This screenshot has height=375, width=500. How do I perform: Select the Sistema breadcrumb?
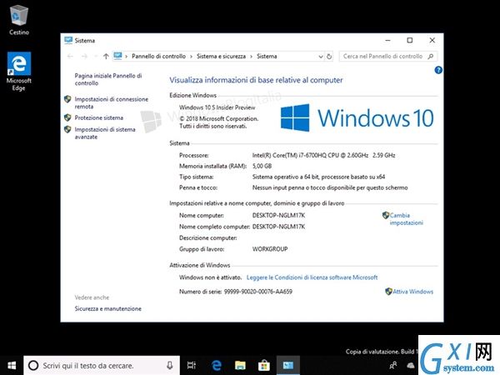coord(267,56)
